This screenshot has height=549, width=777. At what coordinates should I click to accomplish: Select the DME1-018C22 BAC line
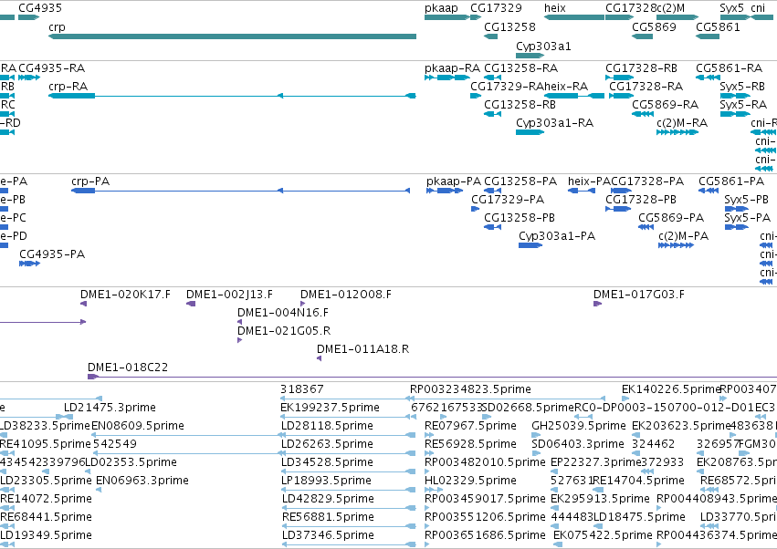[432, 377]
